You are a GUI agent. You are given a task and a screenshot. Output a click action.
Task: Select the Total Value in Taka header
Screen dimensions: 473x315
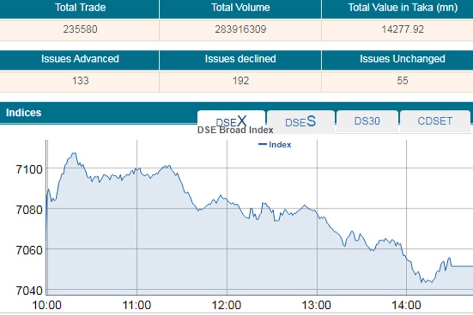(403, 8)
